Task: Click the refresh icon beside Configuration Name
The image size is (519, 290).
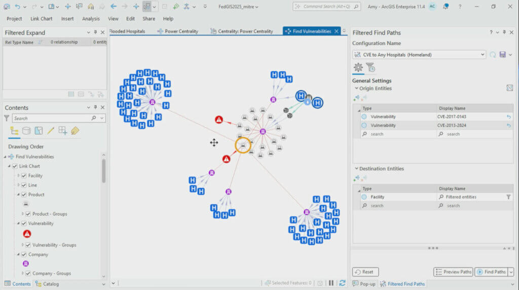Action: pos(493,55)
